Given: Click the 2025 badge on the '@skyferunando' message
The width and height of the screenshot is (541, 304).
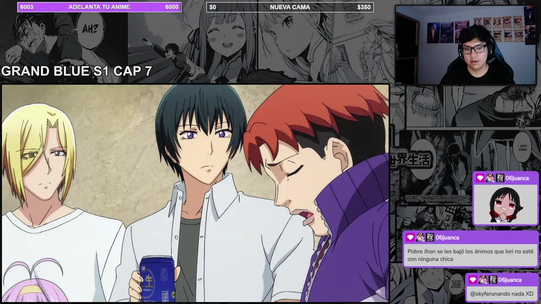Looking at the screenshot, I should pyautogui.click(x=493, y=280).
